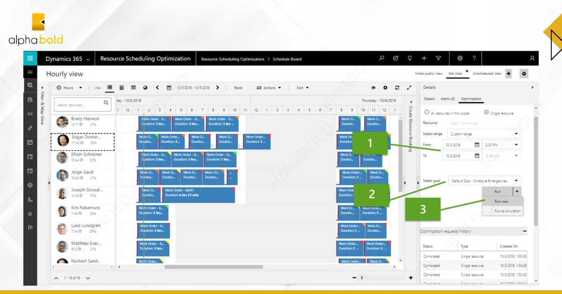Open the Select goal dropdown

(x=484, y=181)
